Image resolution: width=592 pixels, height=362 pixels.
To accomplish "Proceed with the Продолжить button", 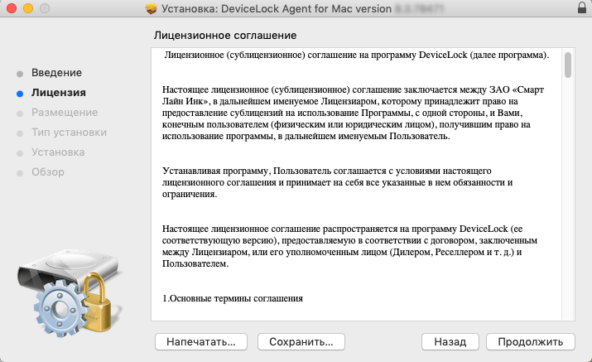I will (530, 341).
